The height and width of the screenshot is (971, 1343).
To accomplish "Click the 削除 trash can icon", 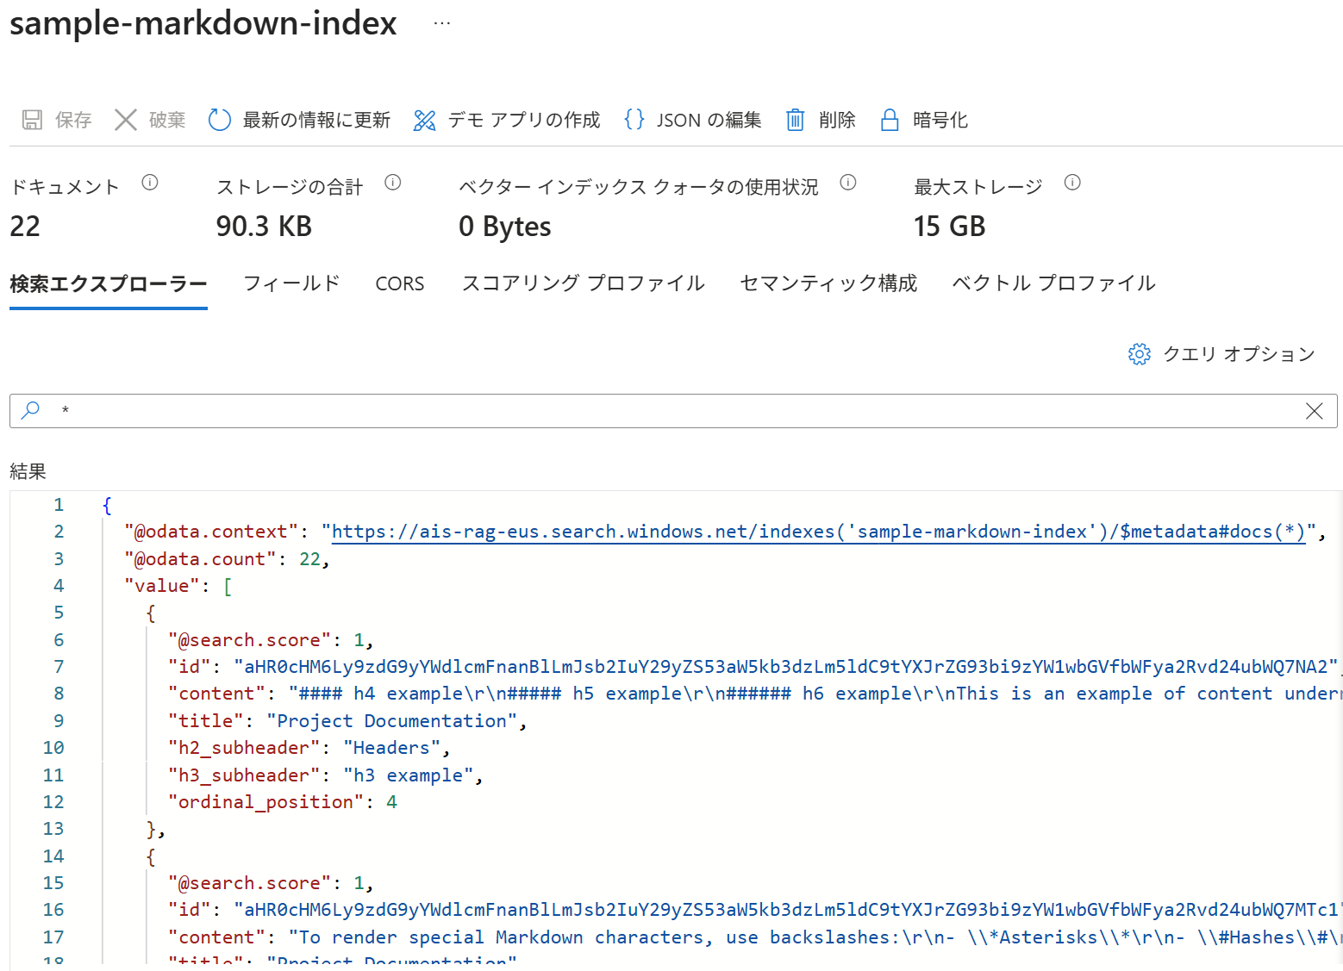I will pos(796,120).
